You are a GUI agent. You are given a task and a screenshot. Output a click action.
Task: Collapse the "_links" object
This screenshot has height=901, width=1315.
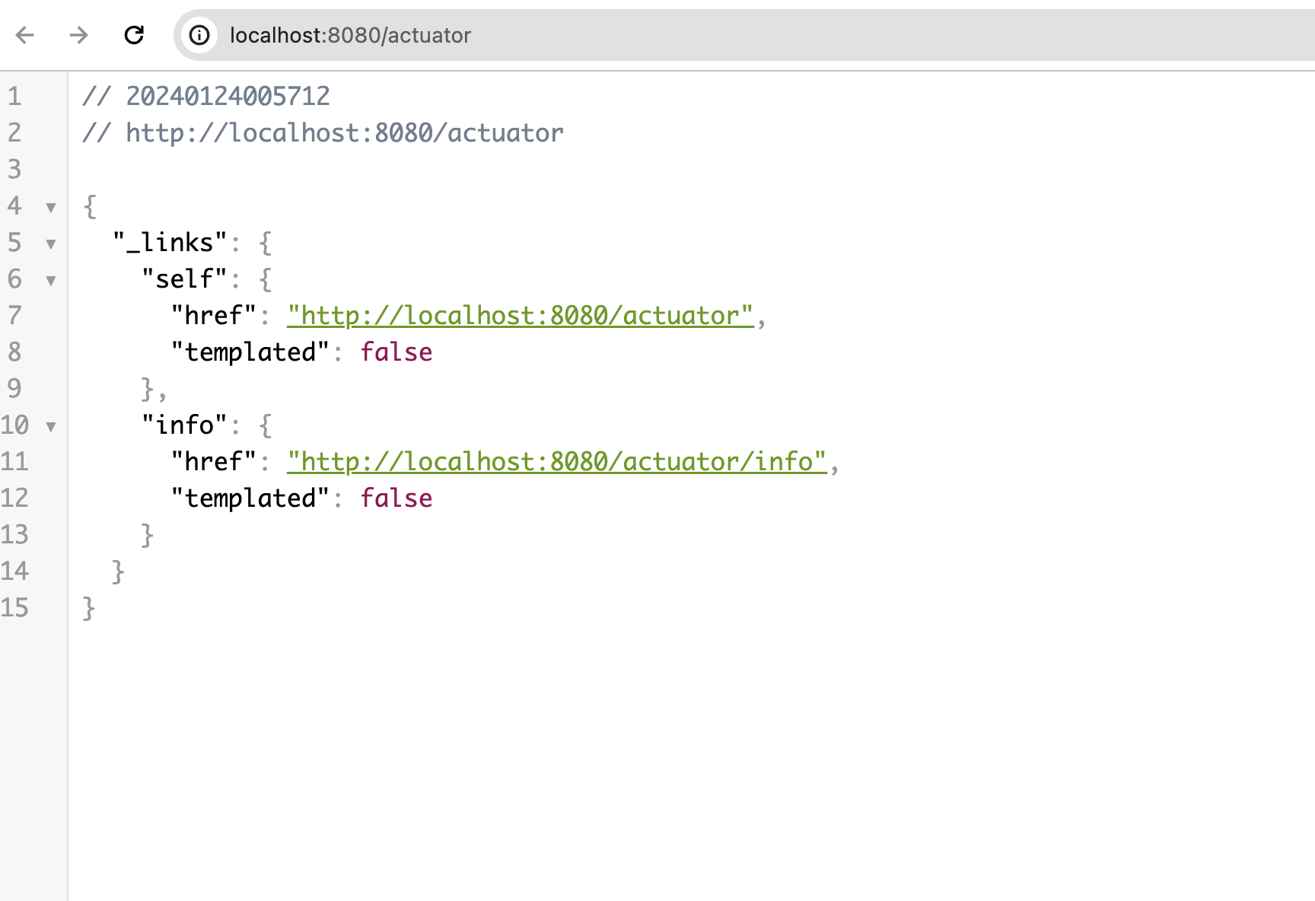(51, 244)
